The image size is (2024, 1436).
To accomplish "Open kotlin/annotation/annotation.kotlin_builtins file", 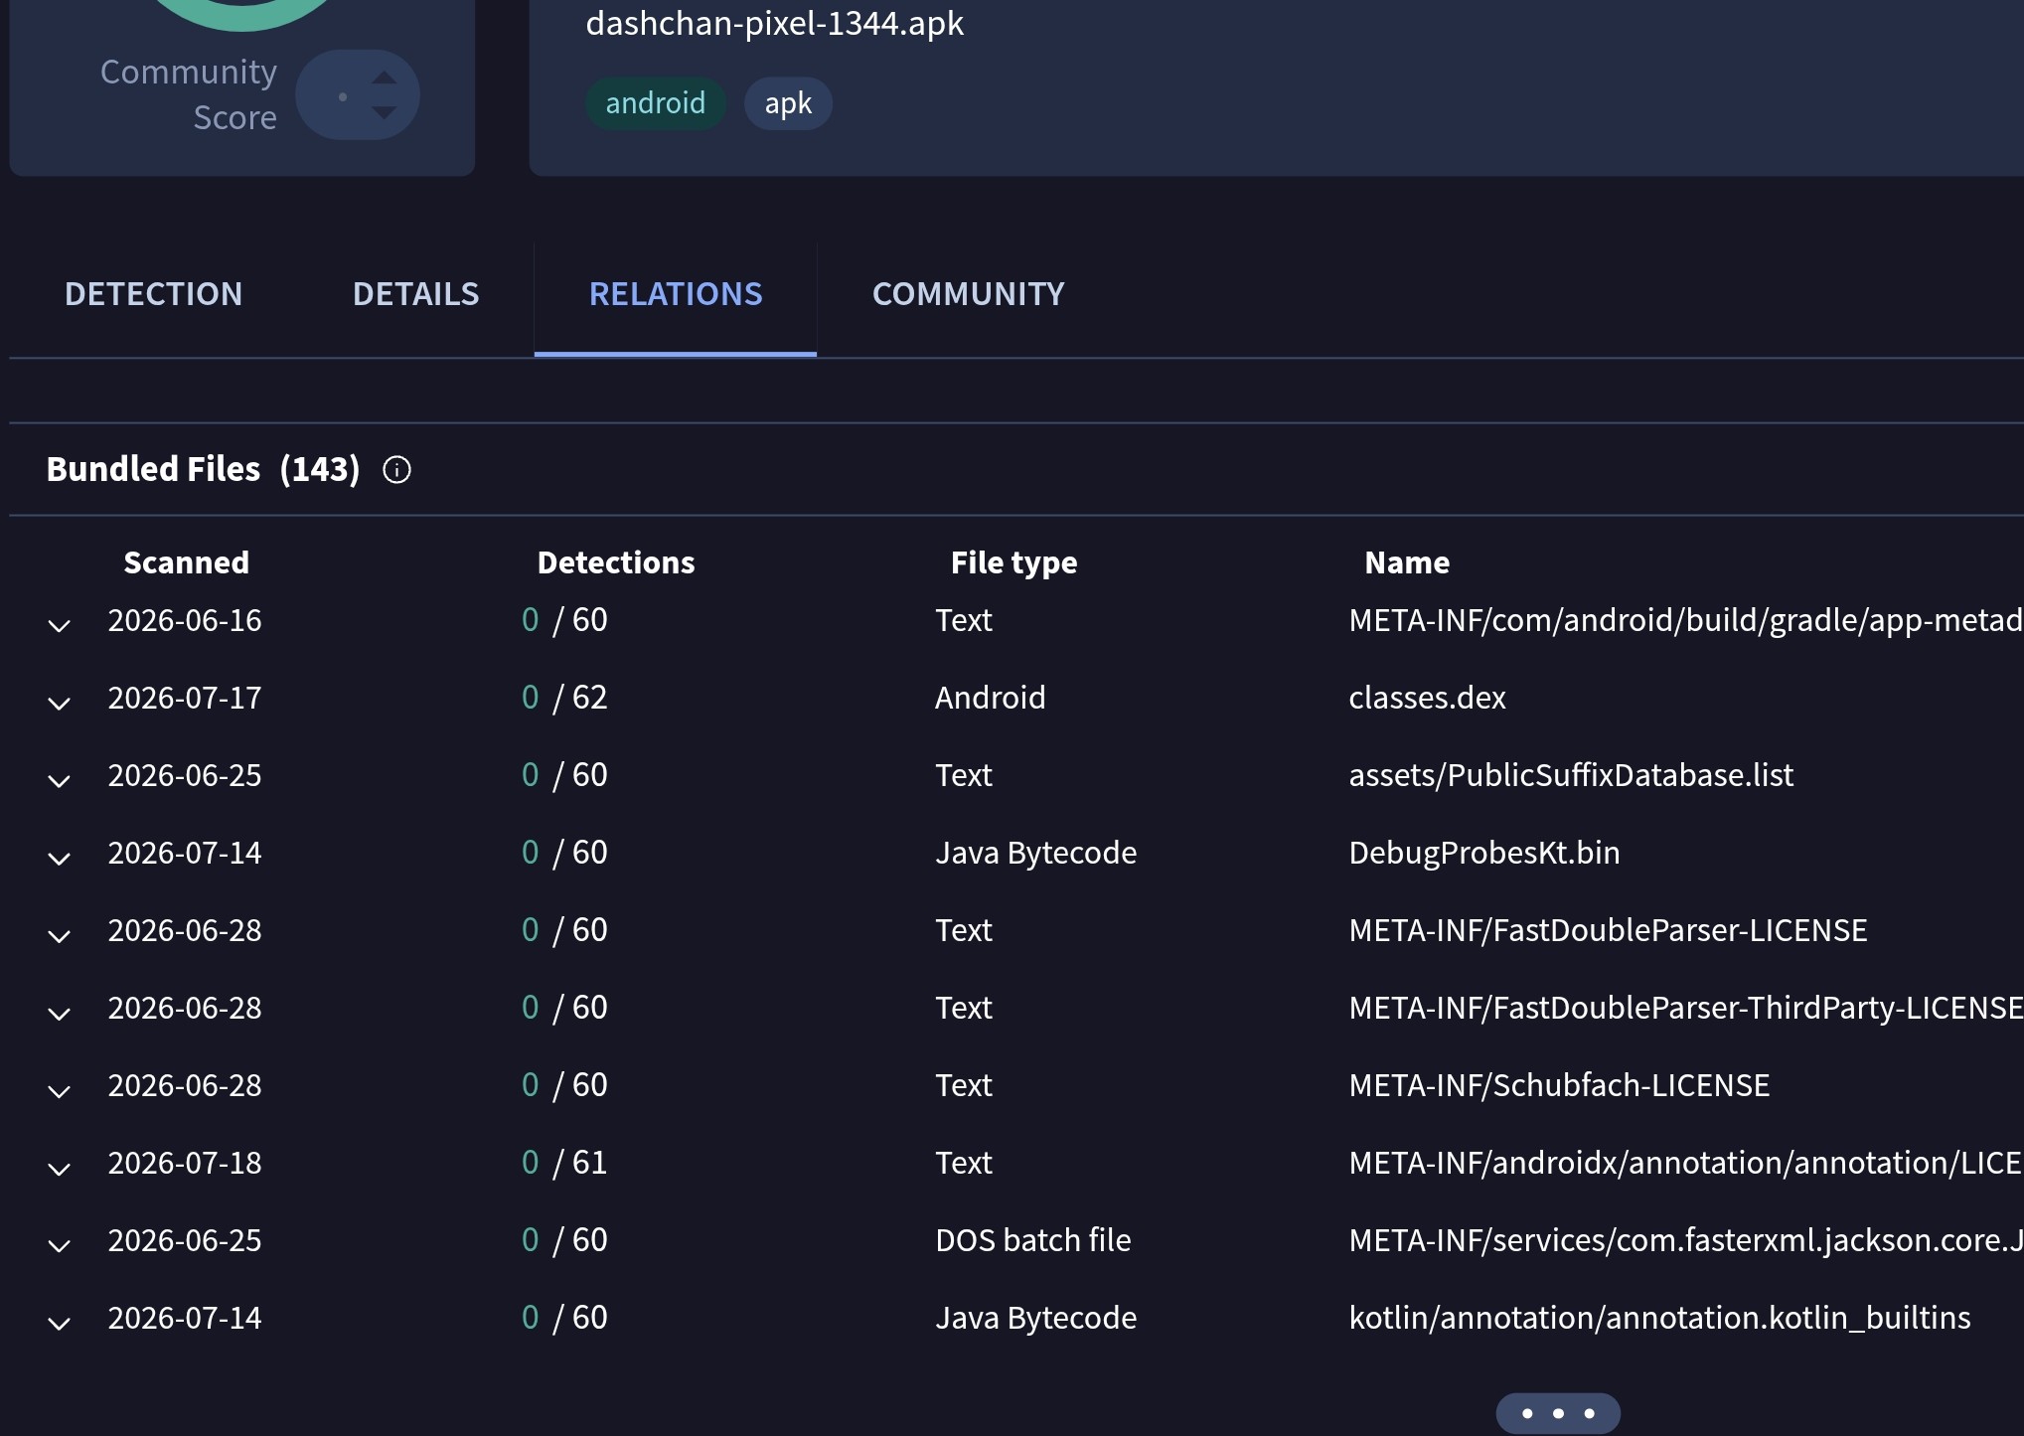I will point(1659,1318).
